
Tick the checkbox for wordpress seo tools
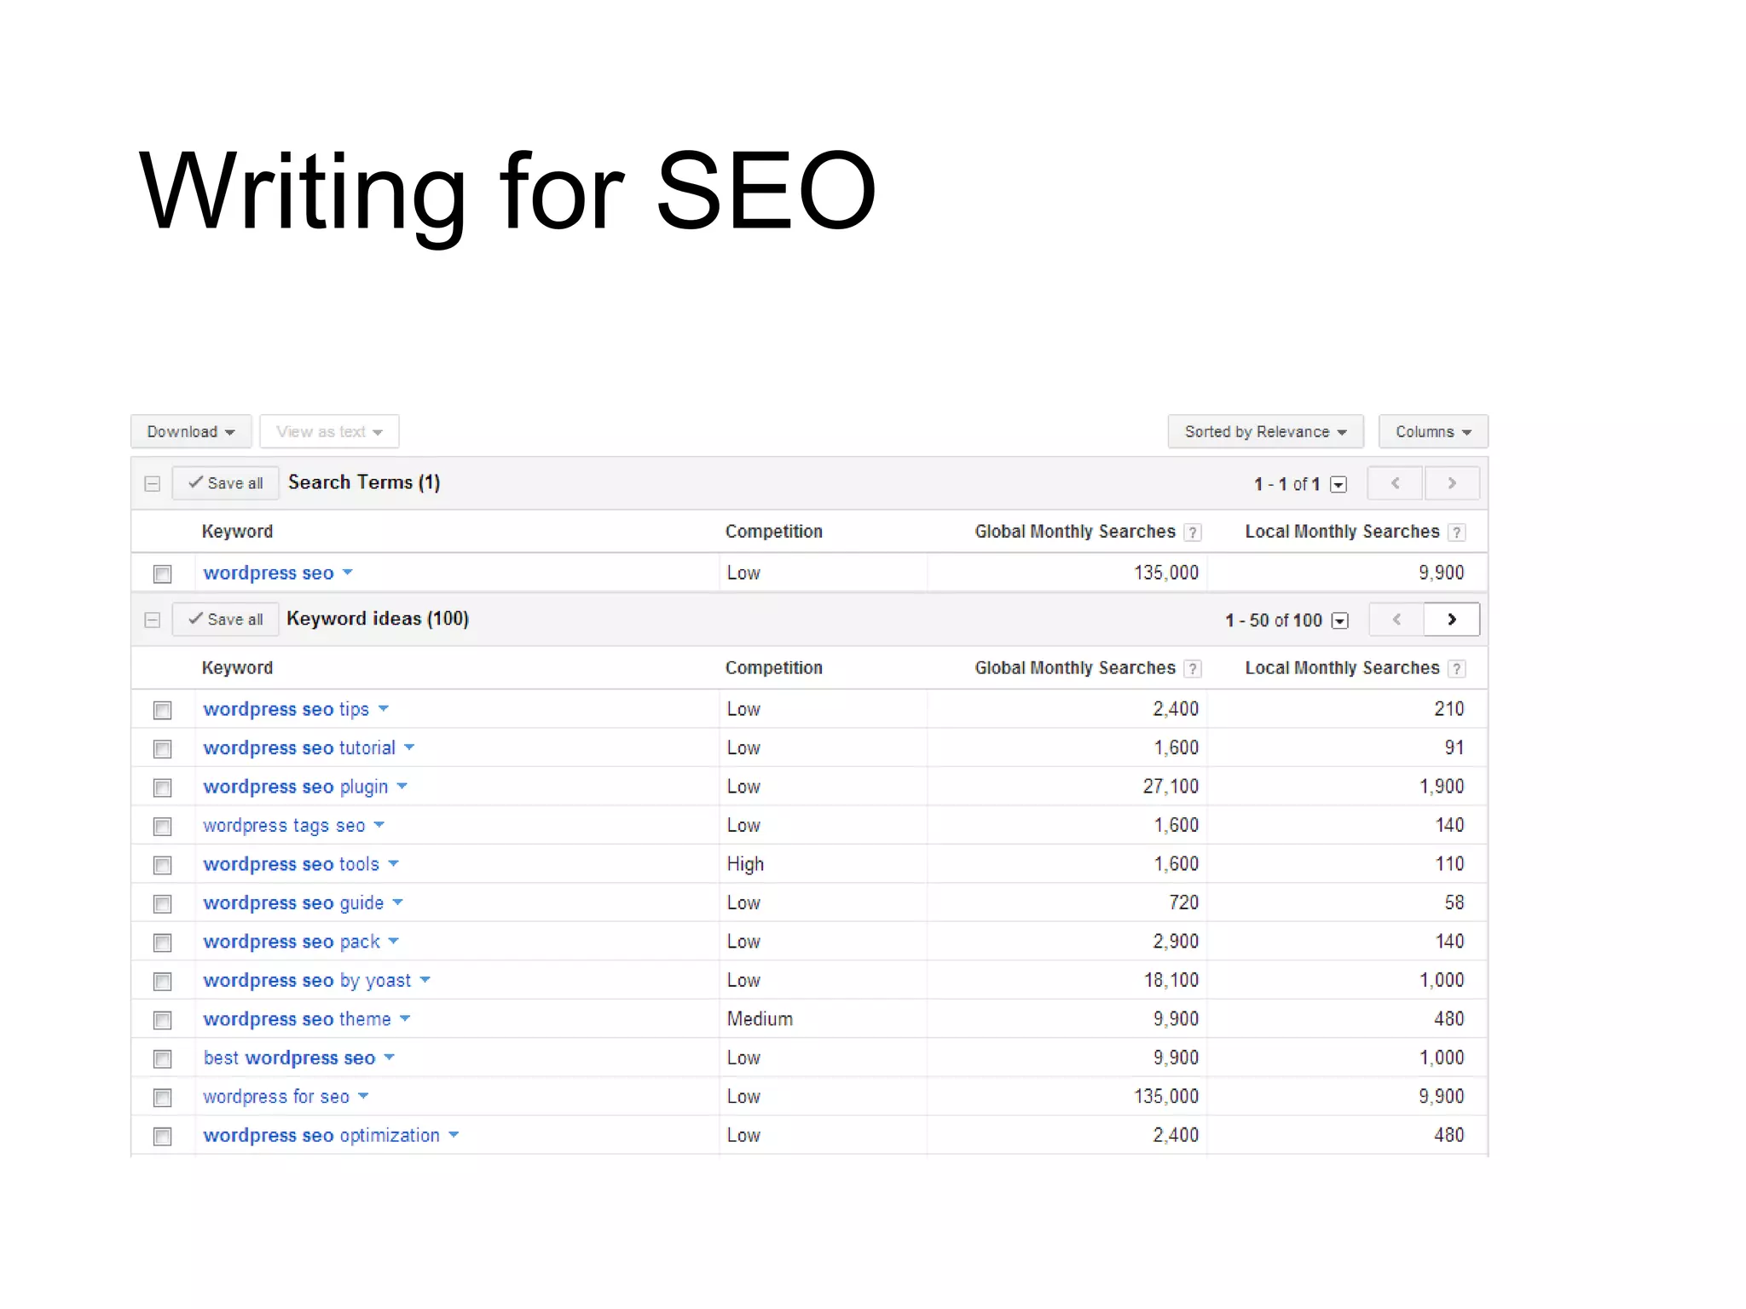pos(163,866)
